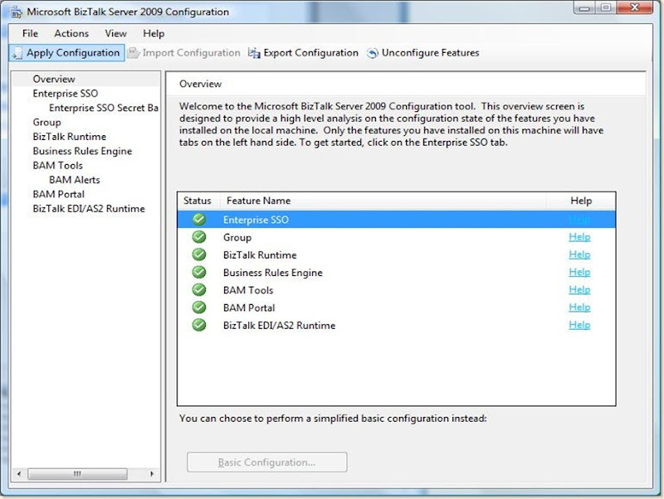Open Help link for BizTalk EDI/AS2 Runtime
This screenshot has width=664, height=499.
(x=579, y=325)
